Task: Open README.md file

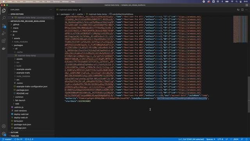Action: [22, 93]
